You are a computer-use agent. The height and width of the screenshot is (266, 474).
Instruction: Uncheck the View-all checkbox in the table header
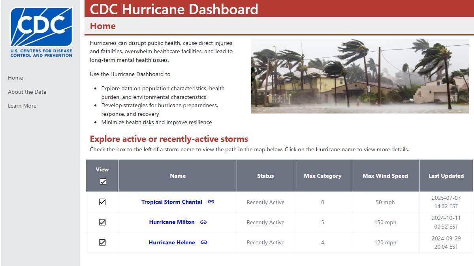point(102,182)
